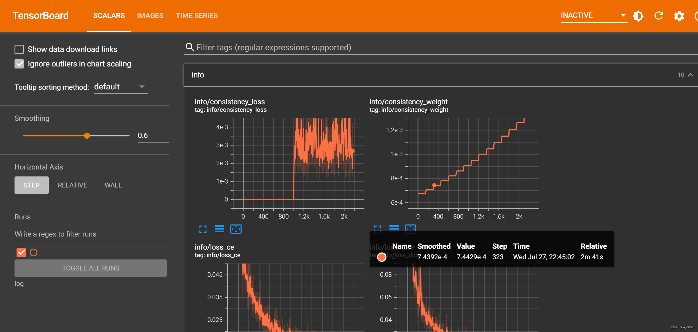The image size is (698, 332).
Task: Fit consistency_loss chart domain to data
Action: click(x=236, y=229)
